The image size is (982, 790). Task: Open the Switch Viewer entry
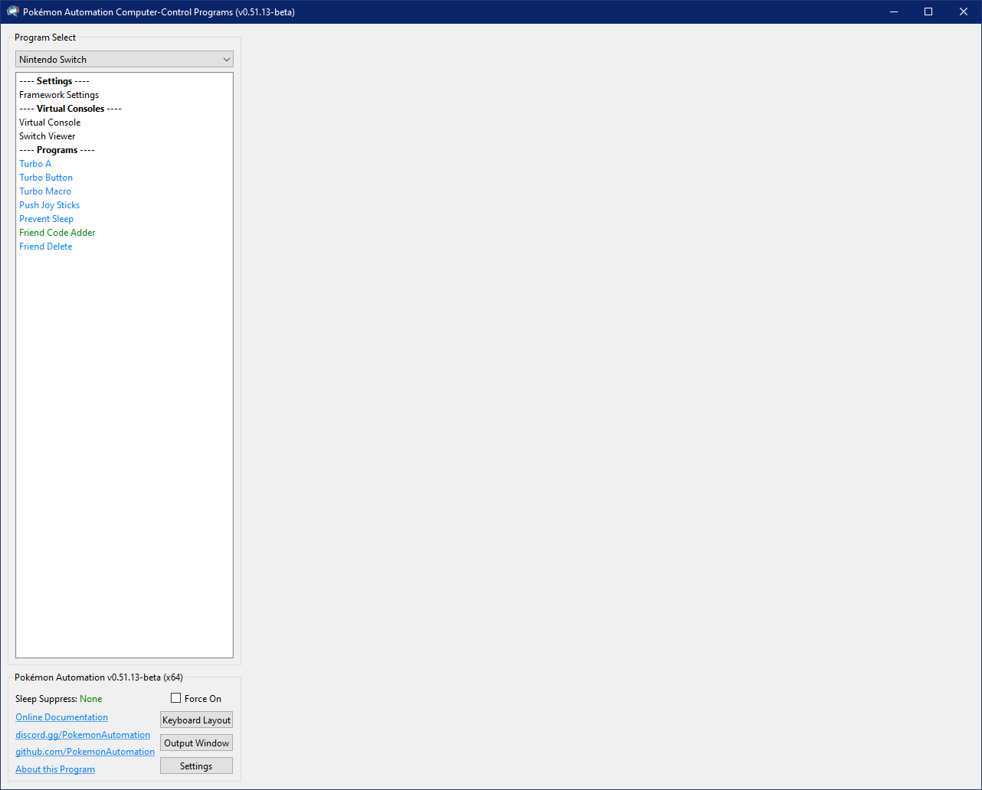[x=47, y=136]
